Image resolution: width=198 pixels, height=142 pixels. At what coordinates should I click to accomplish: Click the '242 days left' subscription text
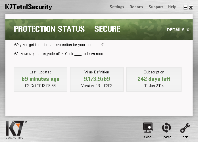pyautogui.click(x=154, y=79)
